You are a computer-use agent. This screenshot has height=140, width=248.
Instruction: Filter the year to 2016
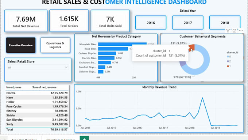click(x=151, y=23)
